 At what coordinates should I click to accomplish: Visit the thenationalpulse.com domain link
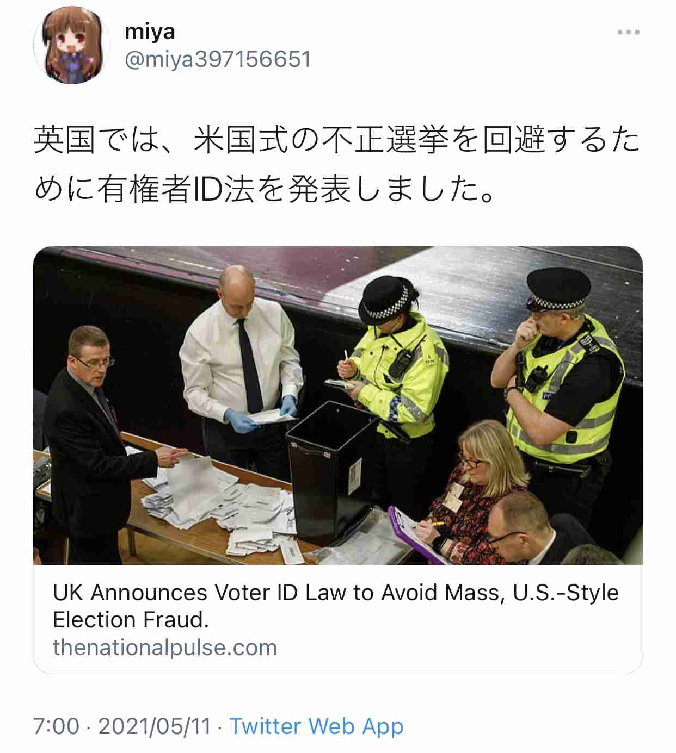click(165, 648)
